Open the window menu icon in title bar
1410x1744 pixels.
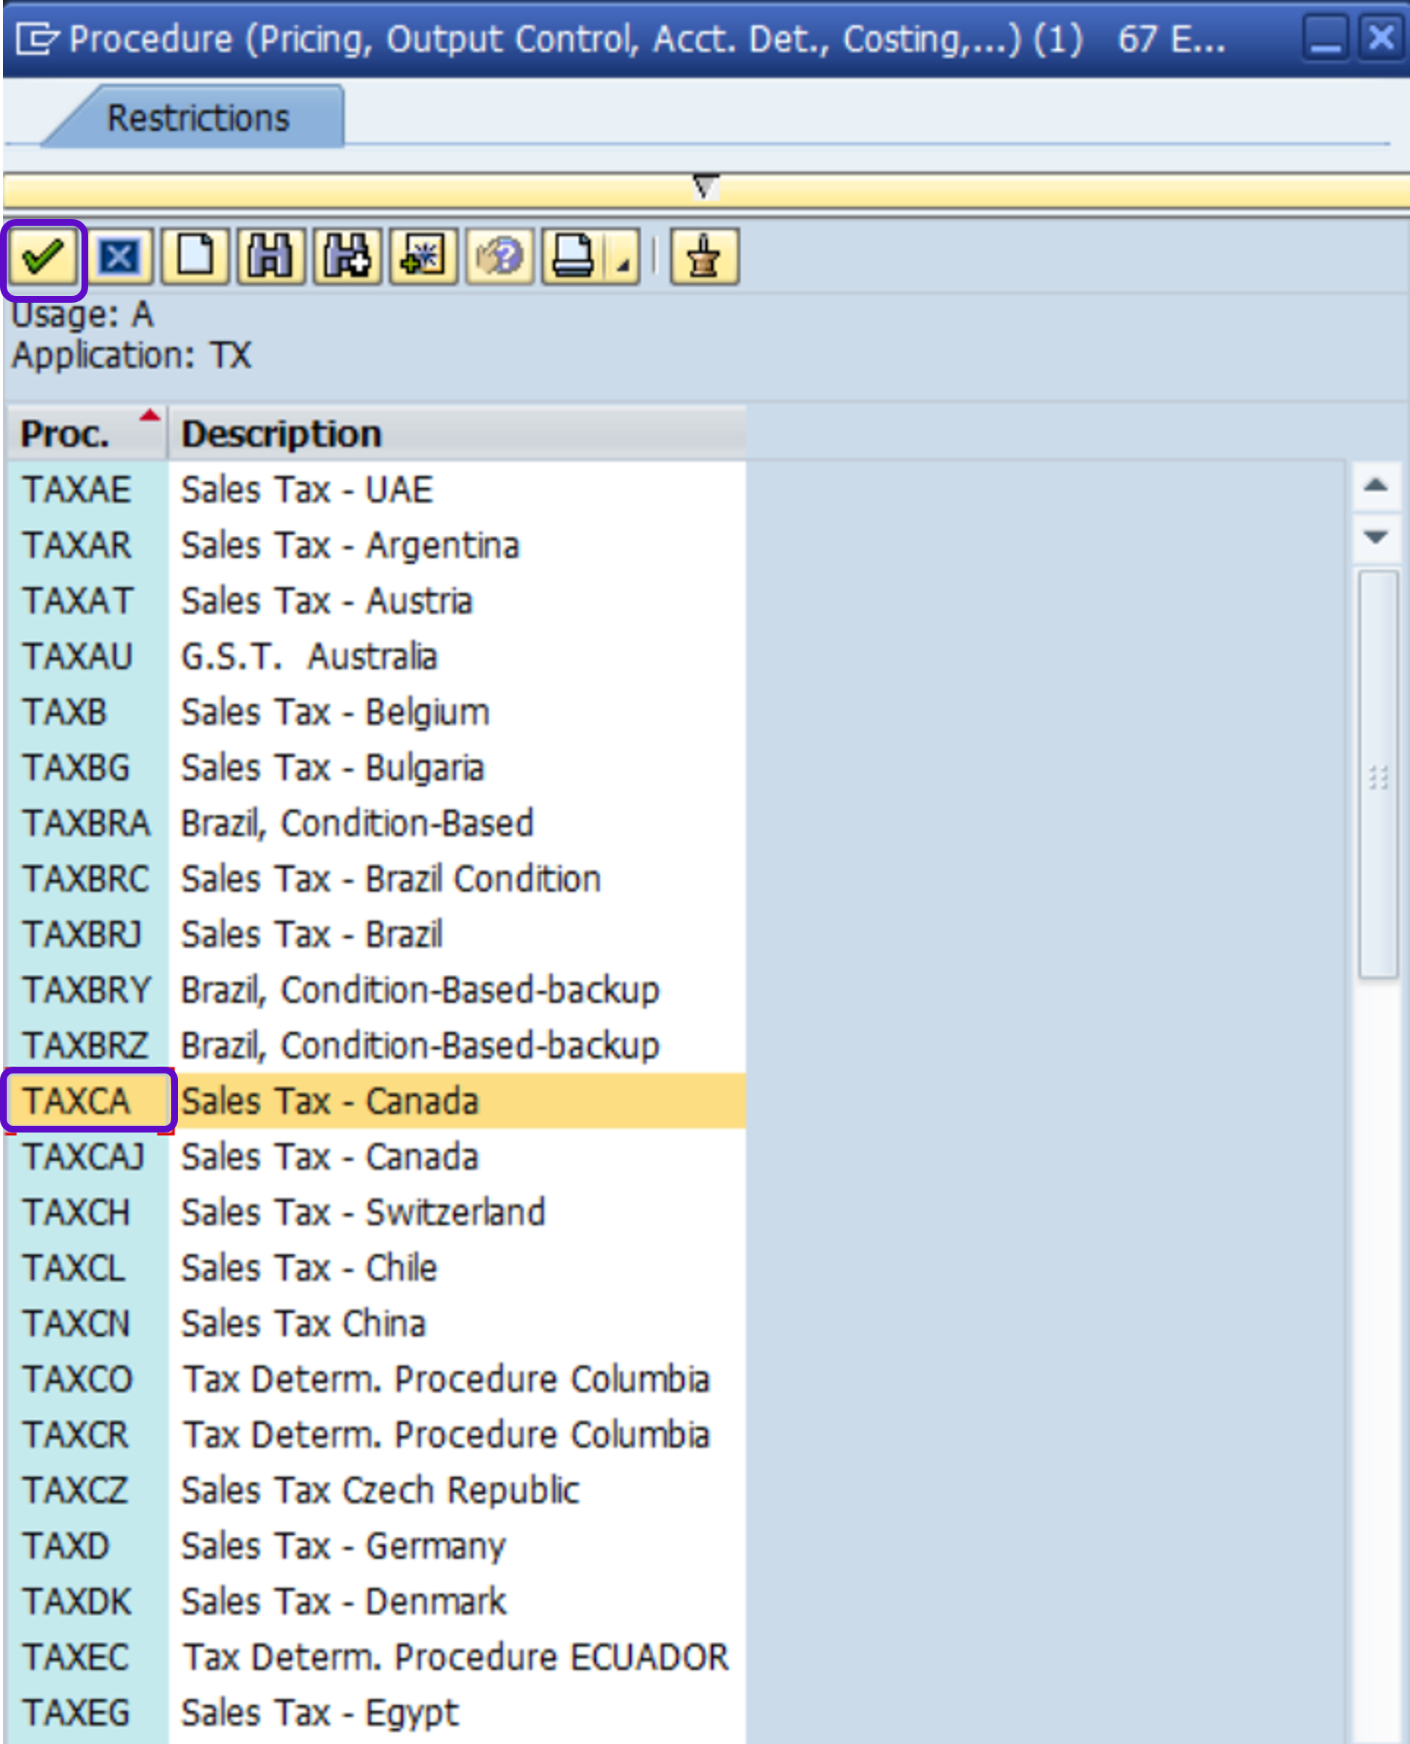36,39
